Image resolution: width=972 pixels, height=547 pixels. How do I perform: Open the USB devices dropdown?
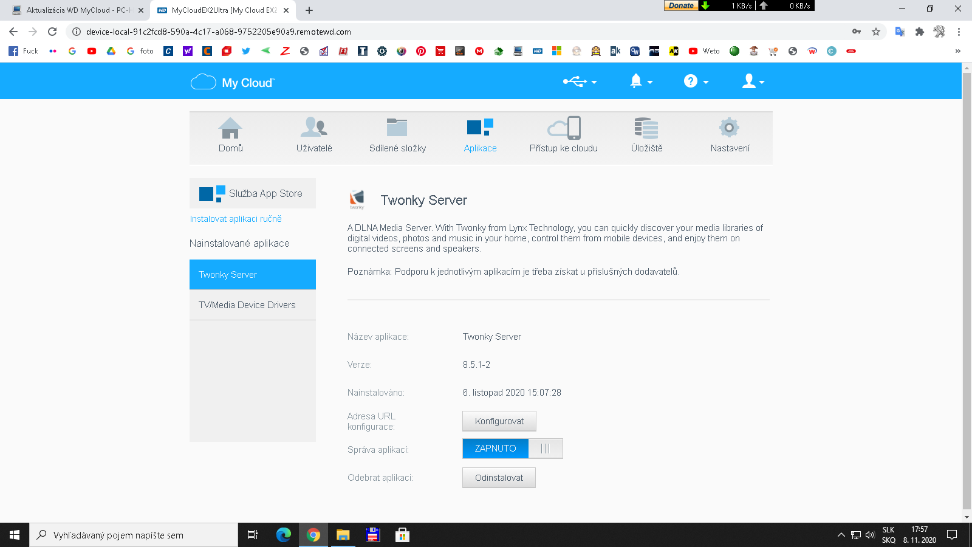coord(580,81)
